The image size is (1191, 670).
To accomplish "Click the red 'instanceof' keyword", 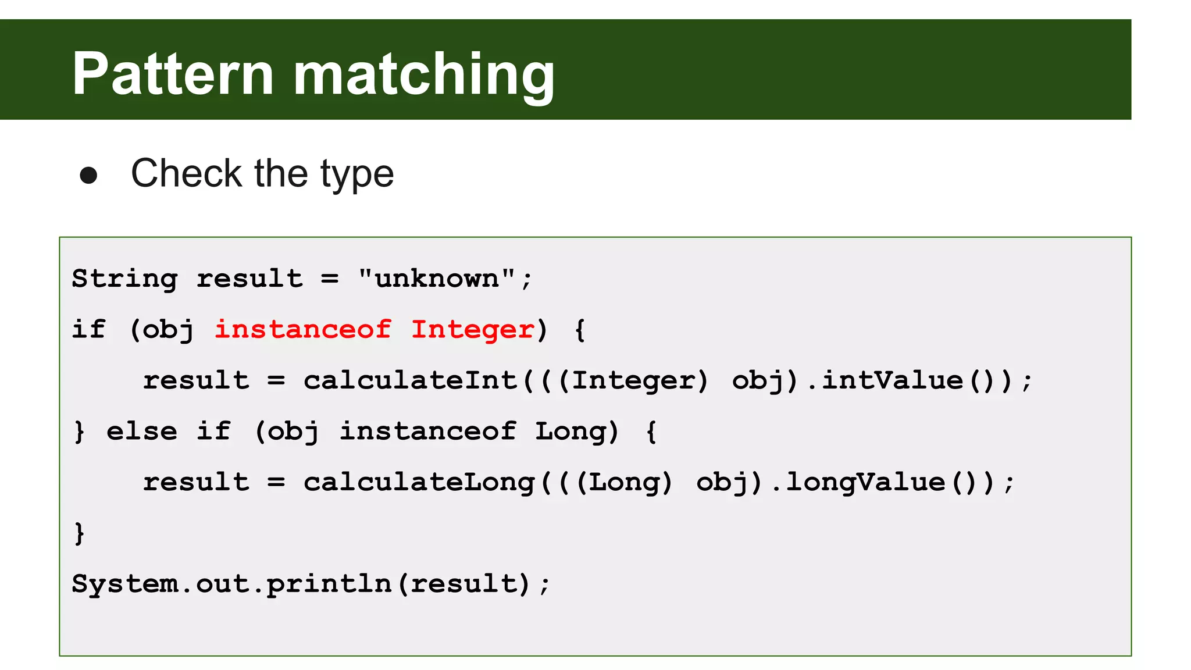I will 302,330.
